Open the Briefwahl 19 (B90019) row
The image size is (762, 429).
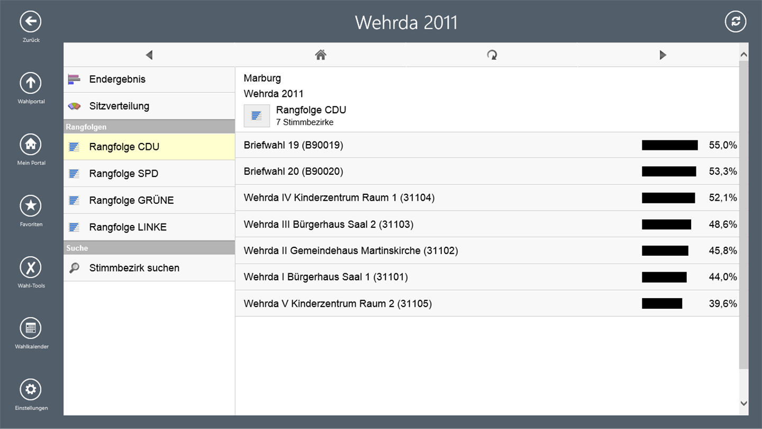[x=294, y=145]
